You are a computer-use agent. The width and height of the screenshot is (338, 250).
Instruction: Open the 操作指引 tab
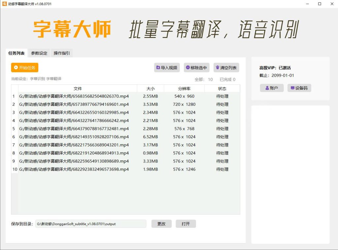[62, 53]
